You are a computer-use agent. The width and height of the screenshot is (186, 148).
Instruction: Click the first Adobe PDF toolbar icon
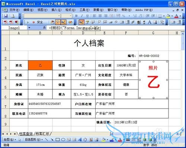[6, 22]
